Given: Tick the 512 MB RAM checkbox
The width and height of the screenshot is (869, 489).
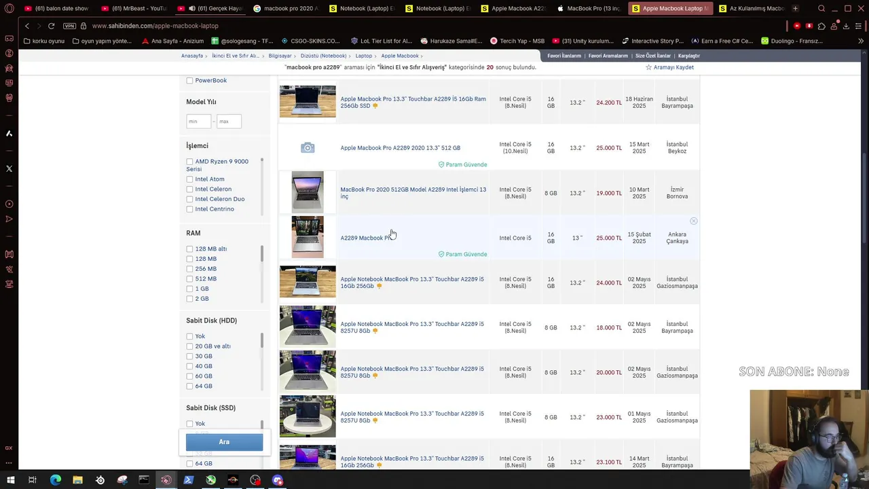Looking at the screenshot, I should click(189, 279).
